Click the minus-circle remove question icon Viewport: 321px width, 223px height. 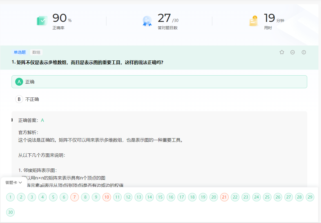pyautogui.click(x=293, y=52)
